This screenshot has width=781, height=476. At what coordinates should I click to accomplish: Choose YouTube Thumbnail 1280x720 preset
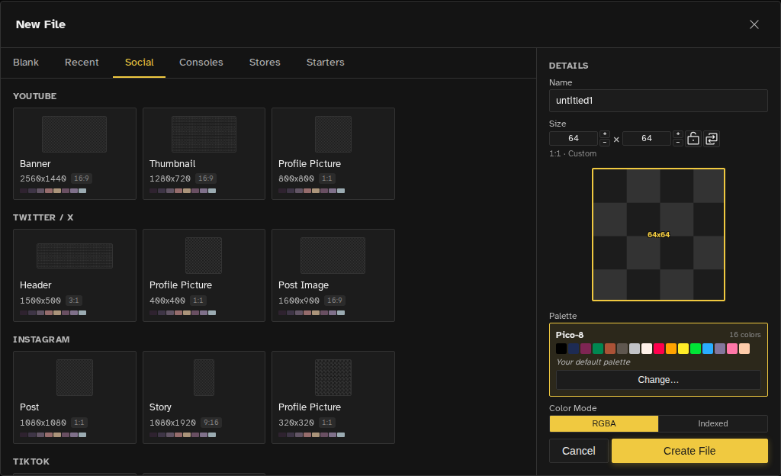coord(204,154)
